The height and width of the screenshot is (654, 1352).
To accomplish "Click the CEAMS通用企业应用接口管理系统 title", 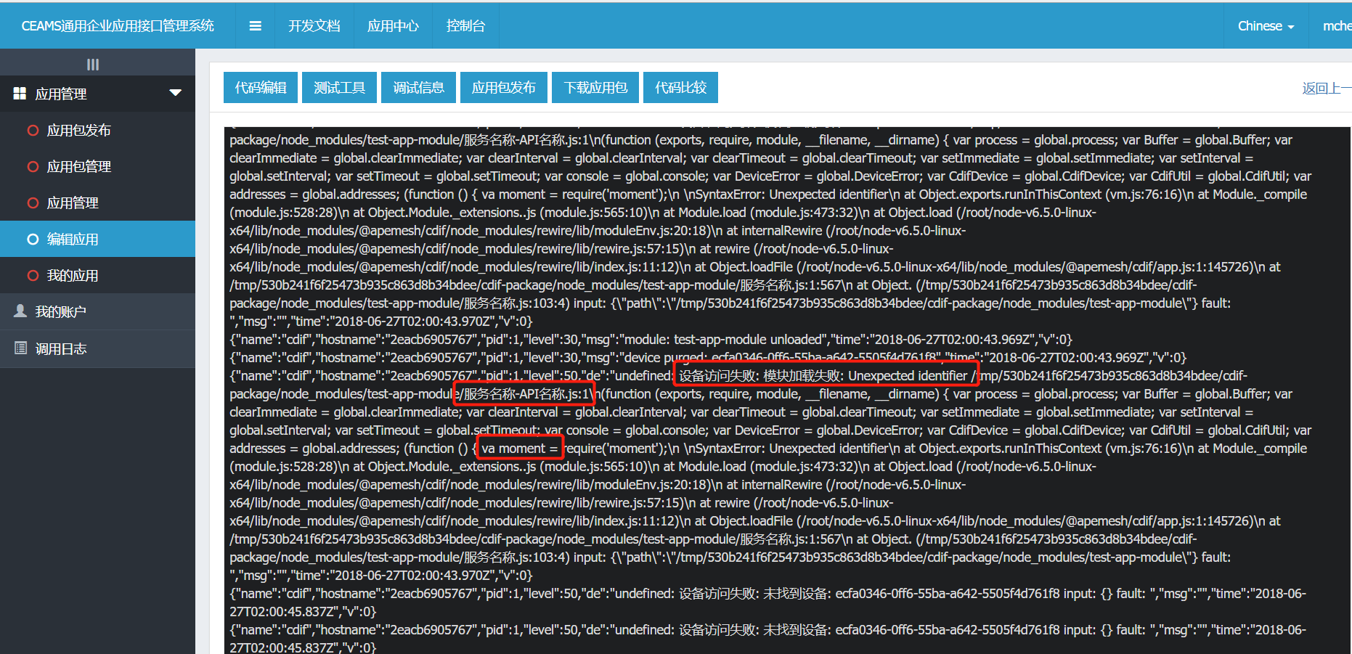I will tap(118, 26).
